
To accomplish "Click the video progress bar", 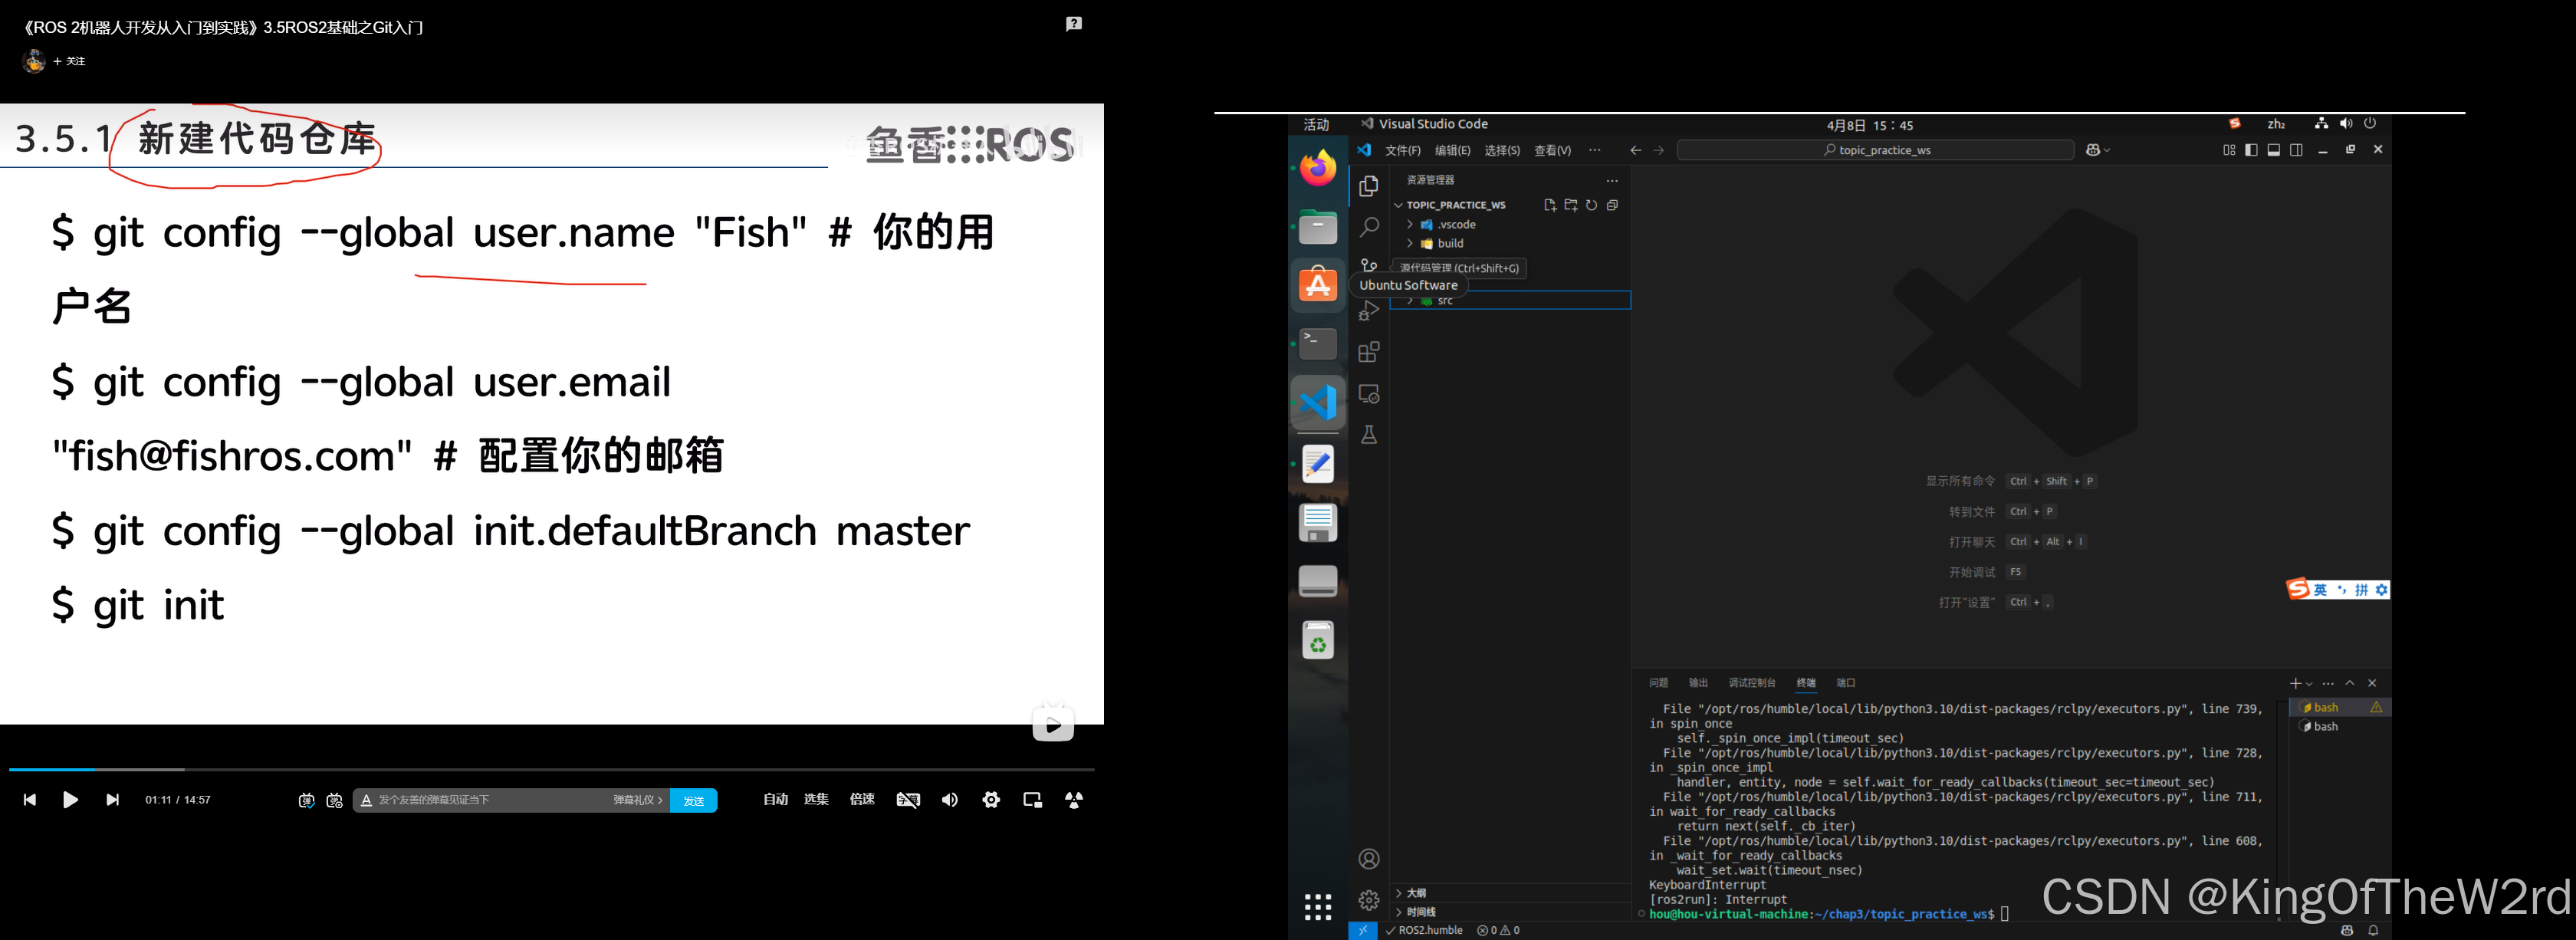I will [x=550, y=769].
